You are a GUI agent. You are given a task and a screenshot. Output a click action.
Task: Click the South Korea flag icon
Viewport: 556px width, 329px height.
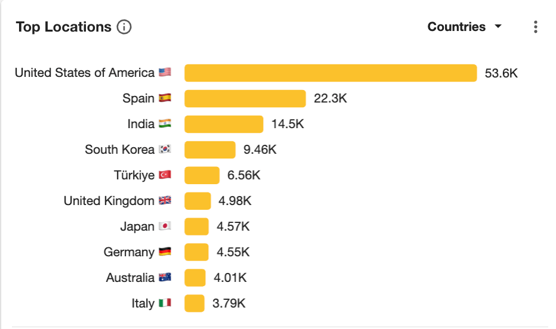point(165,150)
